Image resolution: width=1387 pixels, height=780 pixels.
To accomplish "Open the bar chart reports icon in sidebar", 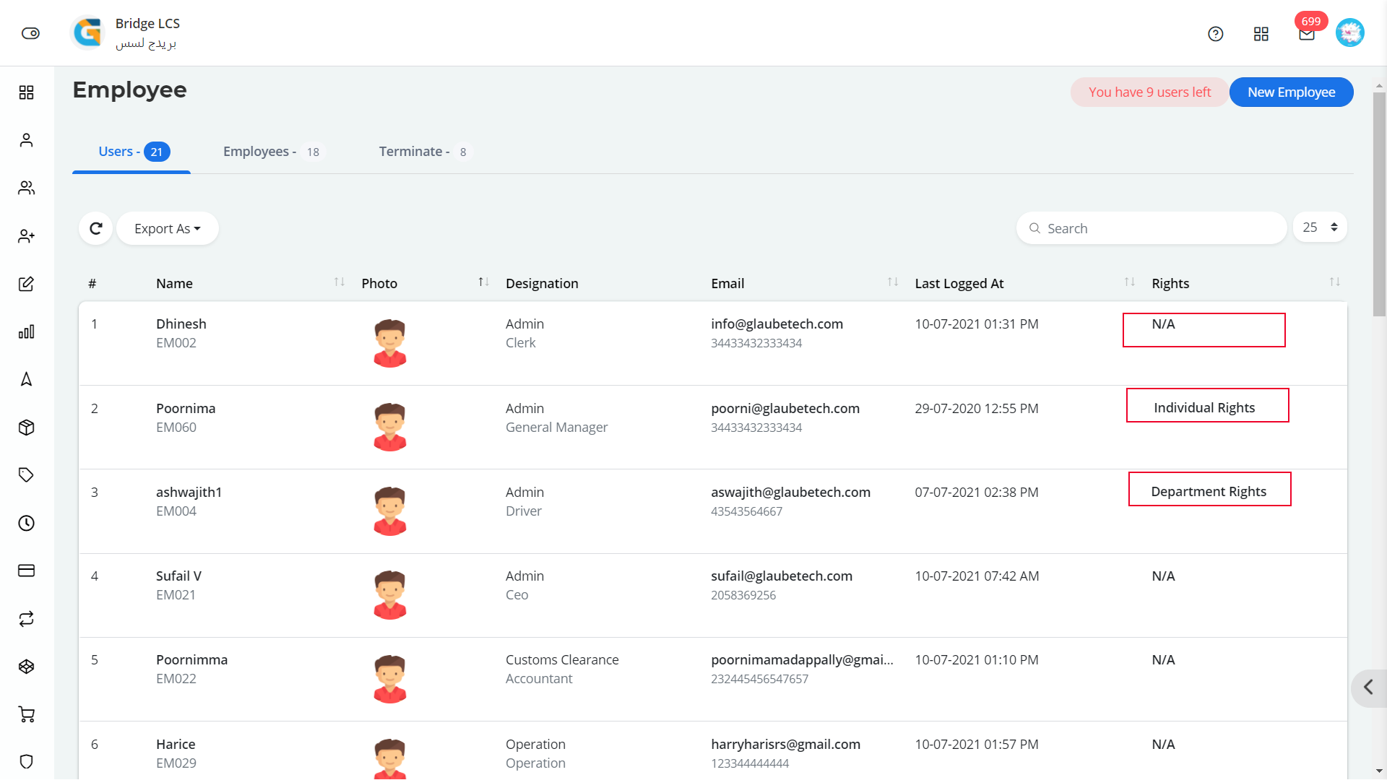I will pos(27,331).
